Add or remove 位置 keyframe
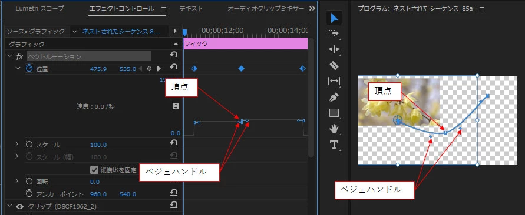The width and height of the screenshot is (525, 215). click(x=149, y=69)
